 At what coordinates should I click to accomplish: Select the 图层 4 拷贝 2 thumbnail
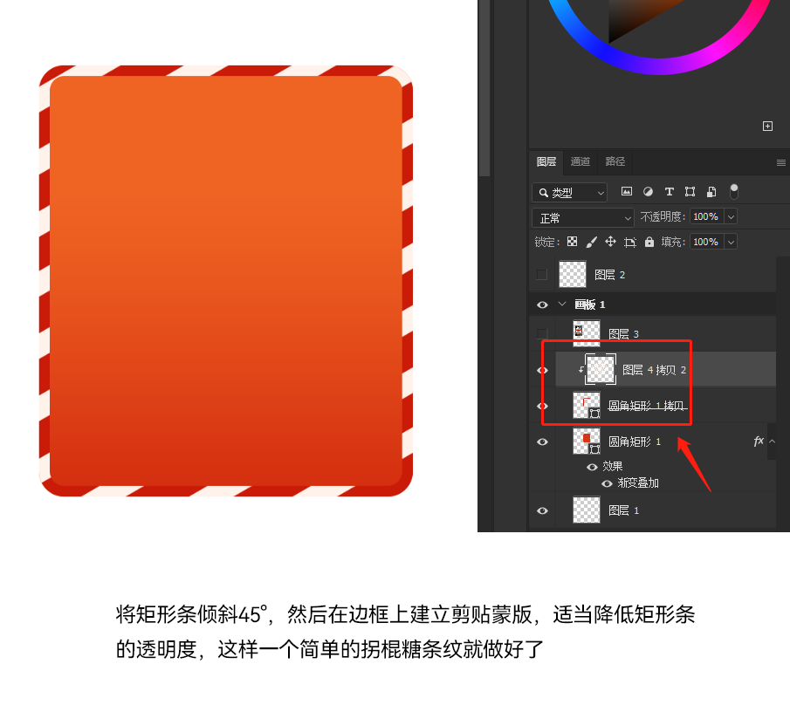(x=601, y=369)
